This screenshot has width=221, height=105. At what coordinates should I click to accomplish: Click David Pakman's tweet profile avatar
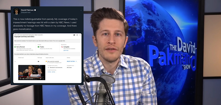17,11
